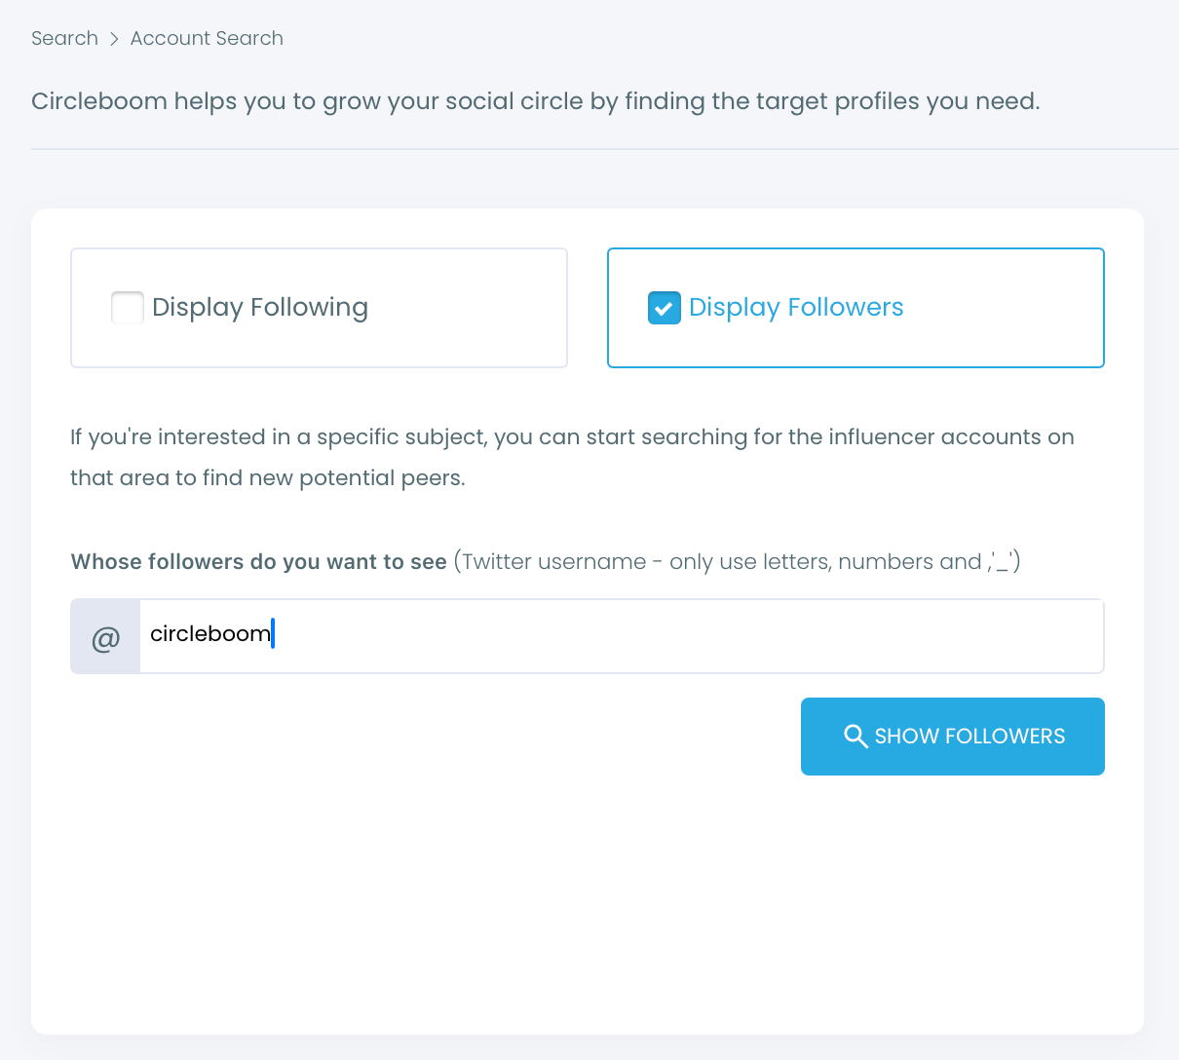This screenshot has height=1060, width=1179.
Task: Click the search icon on SHOW FOLLOWERS
Action: click(x=856, y=737)
